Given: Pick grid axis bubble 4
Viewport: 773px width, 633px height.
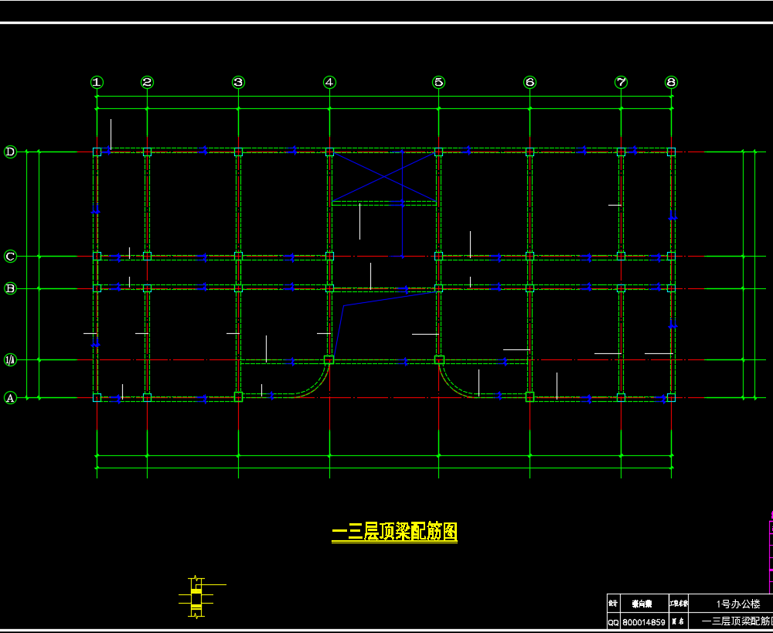Looking at the screenshot, I should pos(330,82).
